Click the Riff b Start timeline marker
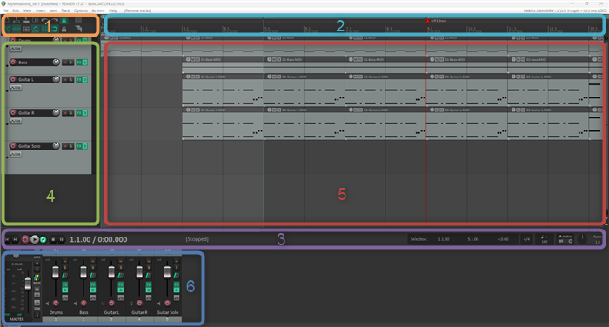 tap(437, 21)
